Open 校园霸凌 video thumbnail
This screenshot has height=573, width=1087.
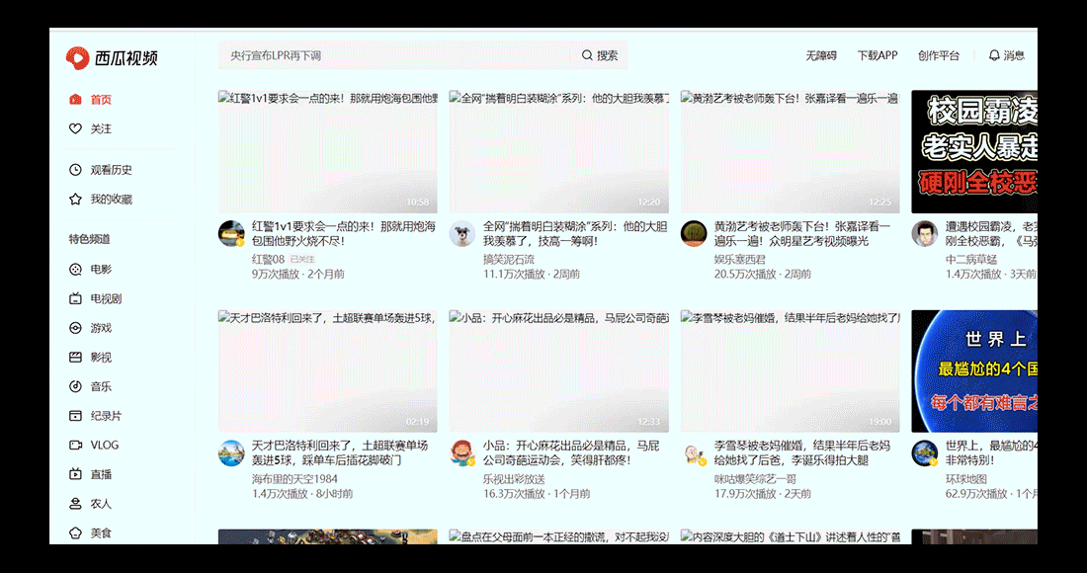coord(974,152)
